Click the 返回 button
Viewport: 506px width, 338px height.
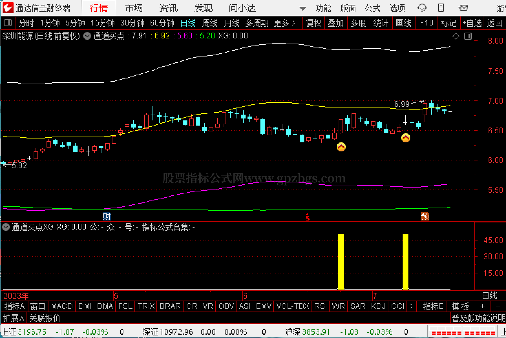495,23
